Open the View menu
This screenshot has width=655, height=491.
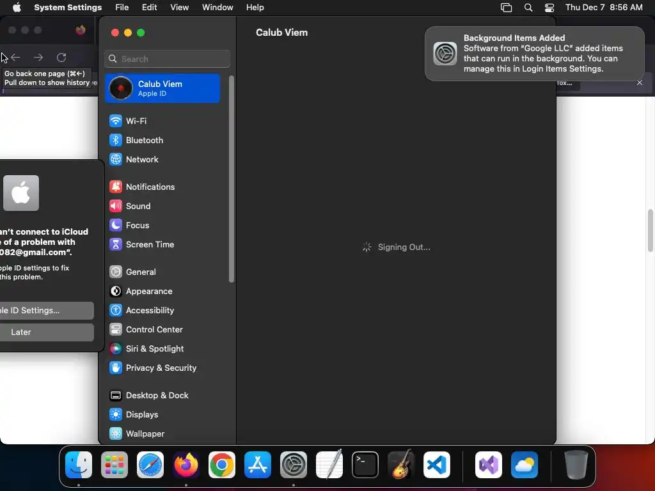tap(180, 8)
